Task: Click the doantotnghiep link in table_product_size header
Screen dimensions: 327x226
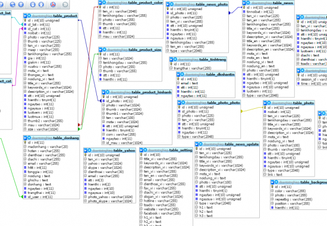Action: coord(118,50)
